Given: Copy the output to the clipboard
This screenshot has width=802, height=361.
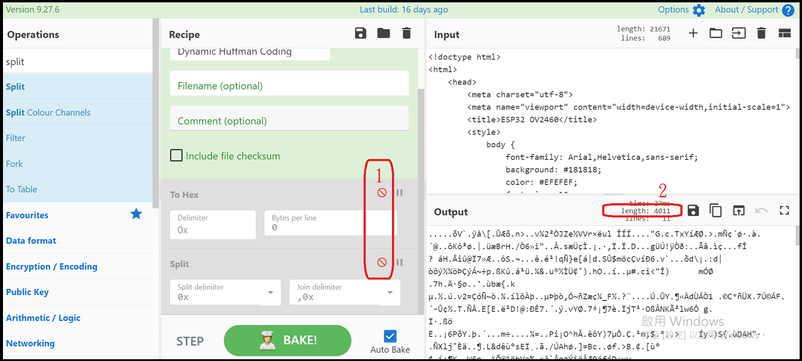Looking at the screenshot, I should coord(715,210).
